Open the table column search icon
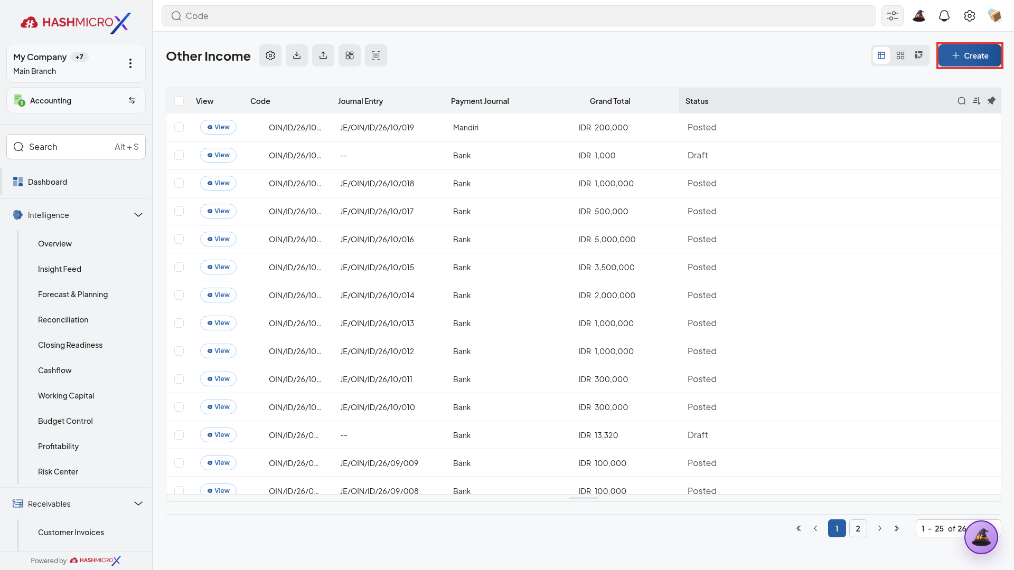 pyautogui.click(x=962, y=101)
